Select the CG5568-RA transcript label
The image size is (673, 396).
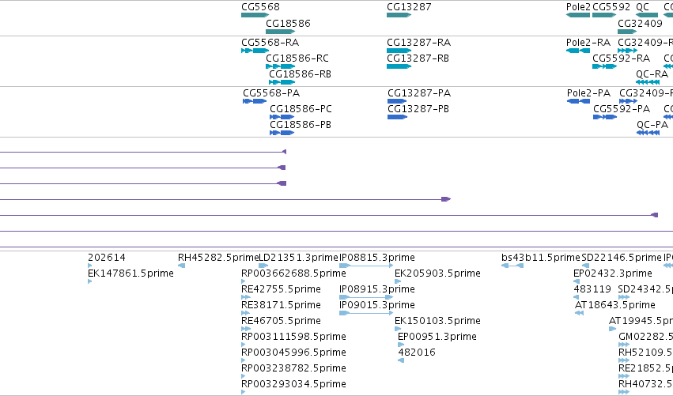tap(270, 43)
